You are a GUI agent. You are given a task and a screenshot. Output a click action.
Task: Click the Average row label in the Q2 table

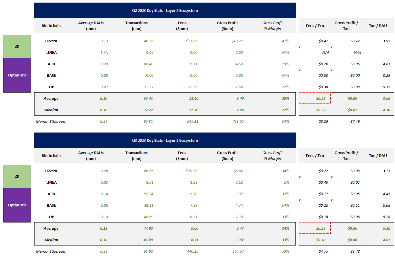51,98
